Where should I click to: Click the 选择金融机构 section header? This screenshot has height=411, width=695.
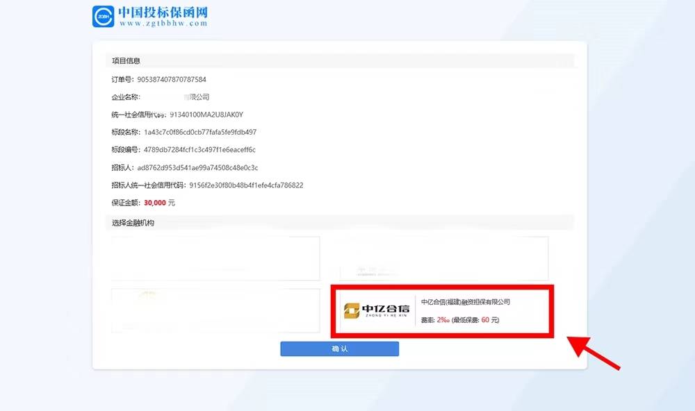(x=133, y=223)
